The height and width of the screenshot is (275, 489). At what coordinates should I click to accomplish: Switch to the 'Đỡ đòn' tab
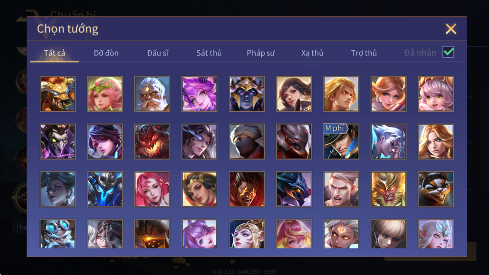coord(106,53)
